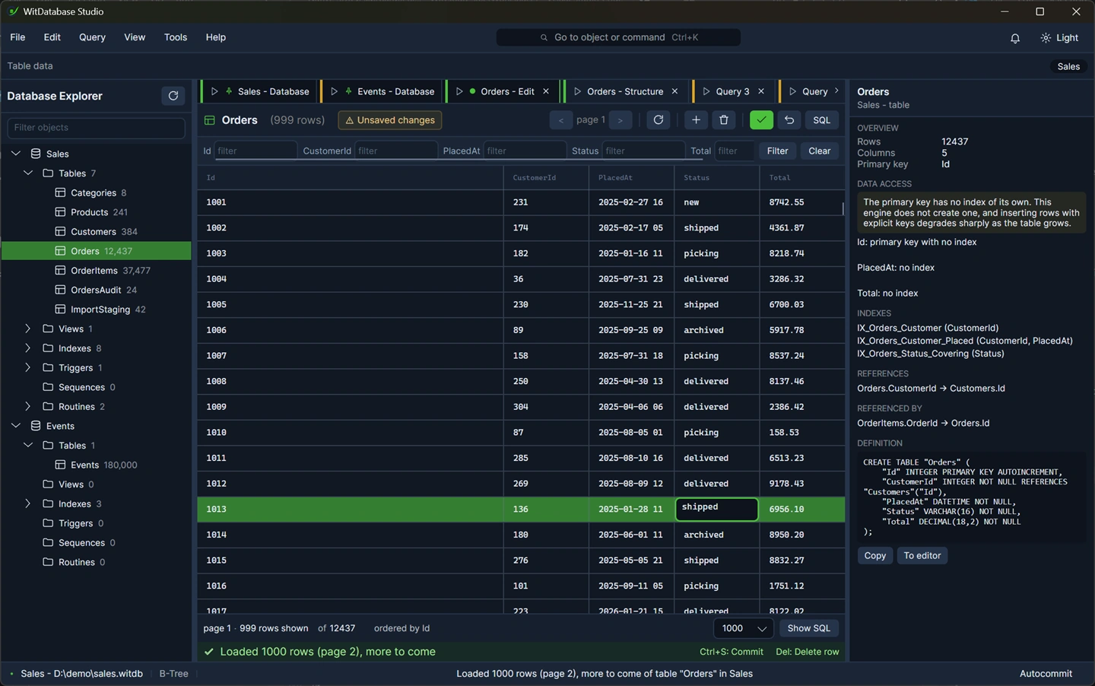Add a new row with plus icon
The height and width of the screenshot is (686, 1095).
[x=696, y=120]
